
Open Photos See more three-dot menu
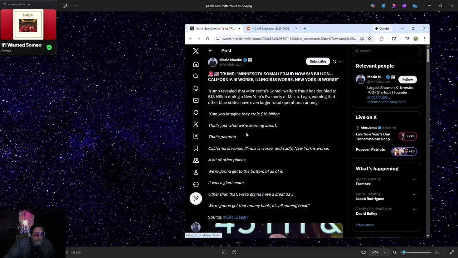click(x=75, y=6)
